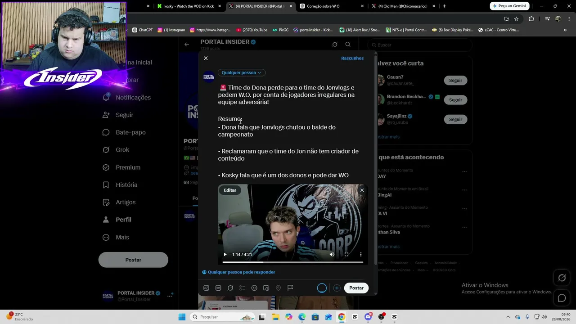
Task: Mute the attached video volume
Action: [x=332, y=254]
